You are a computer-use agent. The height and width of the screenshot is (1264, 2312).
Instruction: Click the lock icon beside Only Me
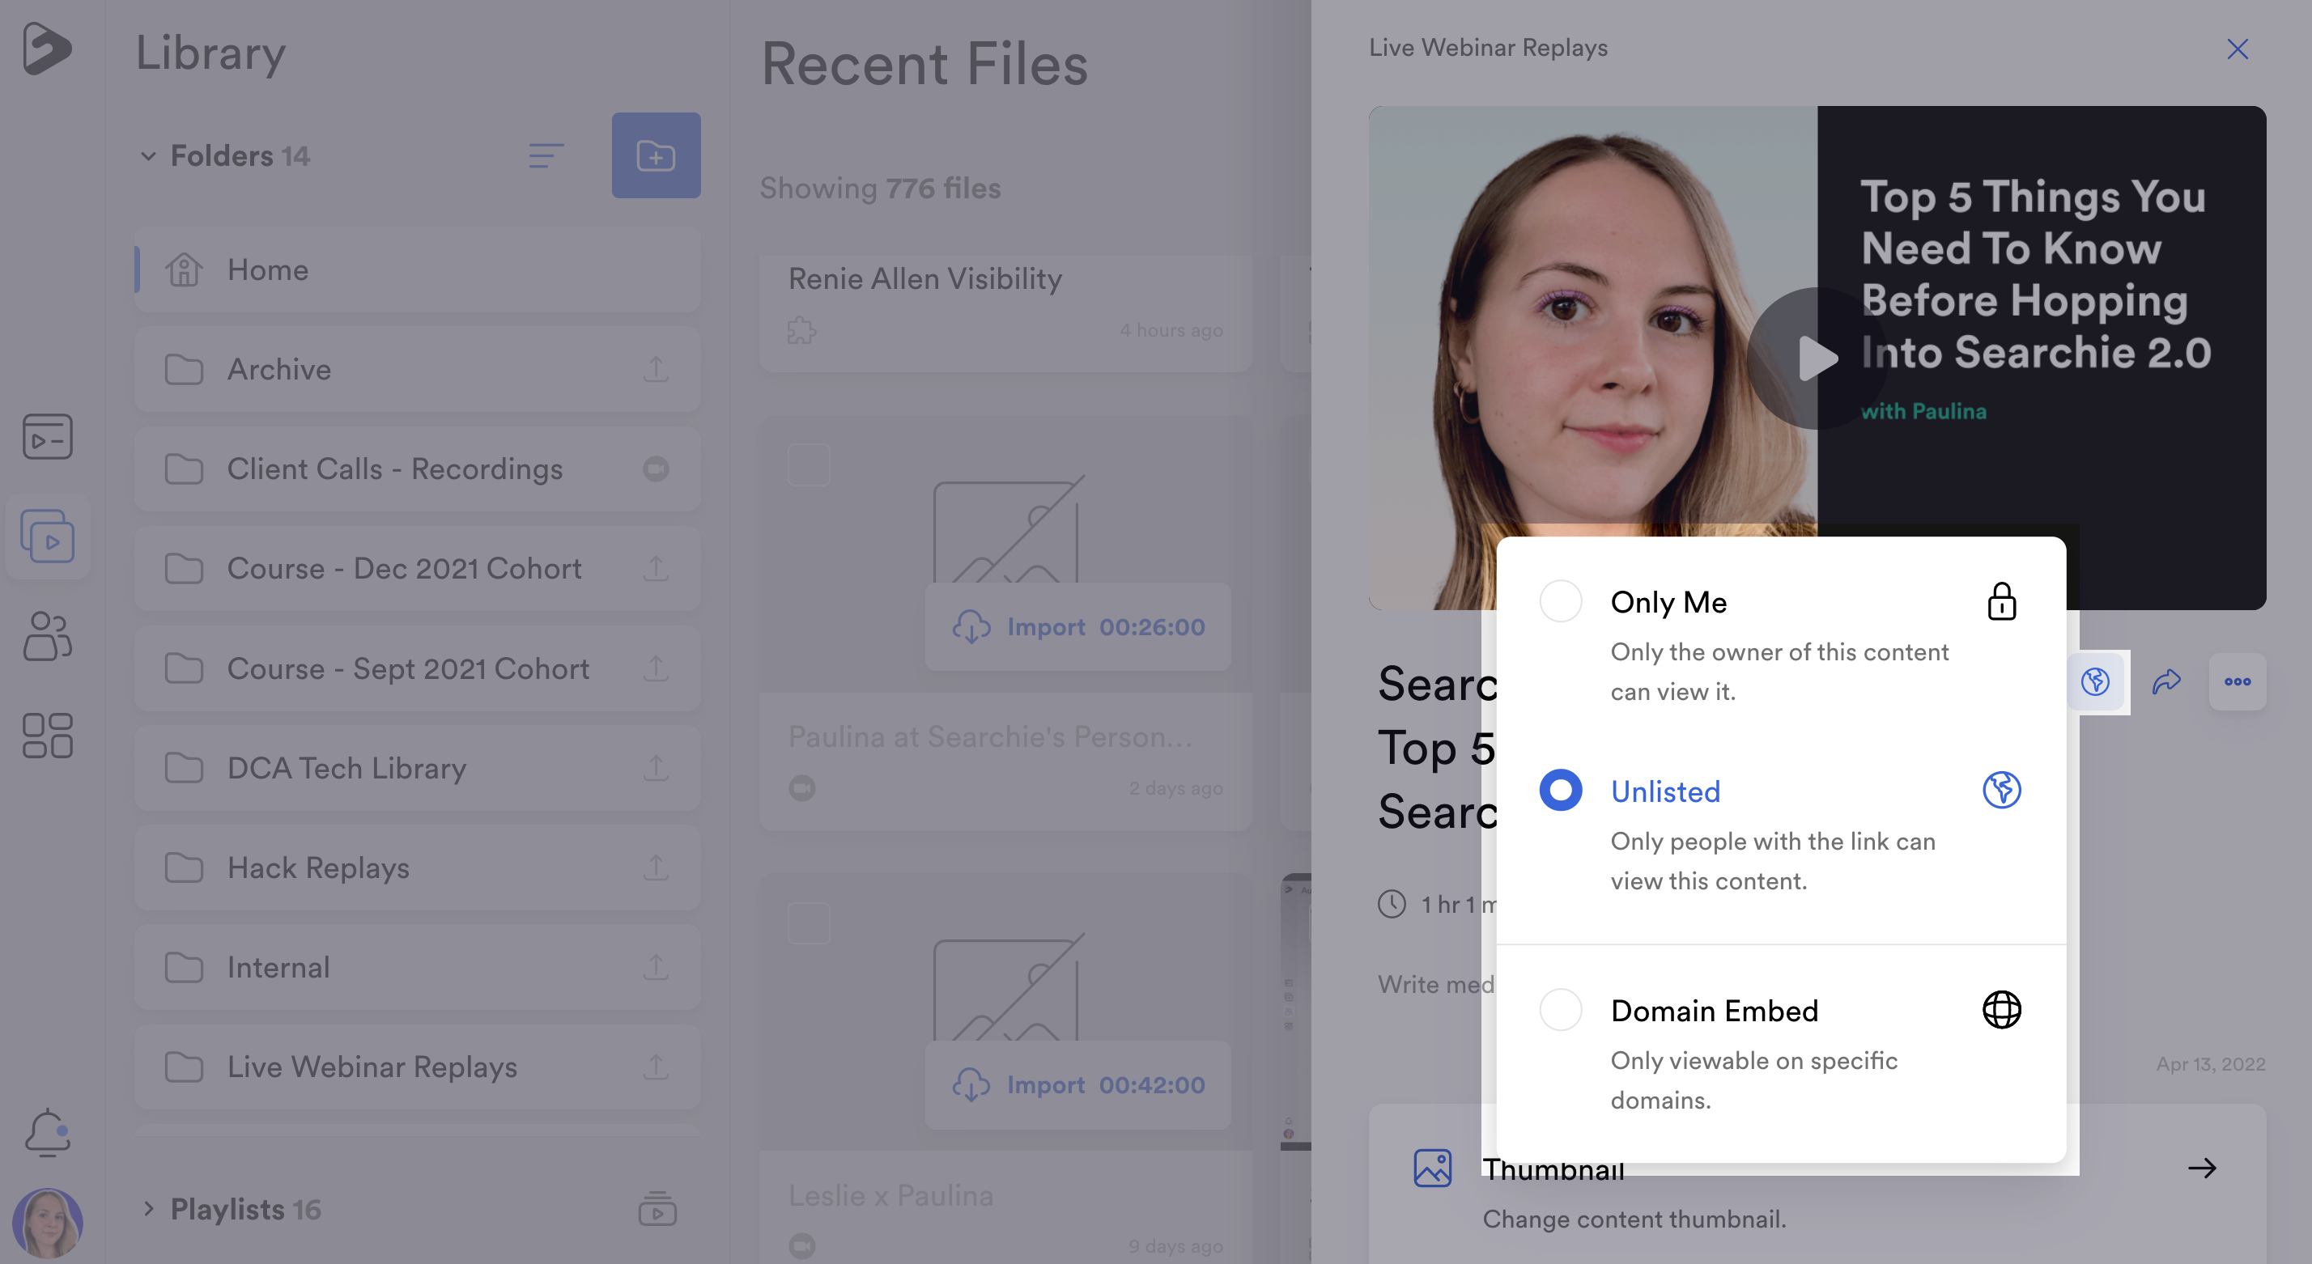pos(2001,601)
